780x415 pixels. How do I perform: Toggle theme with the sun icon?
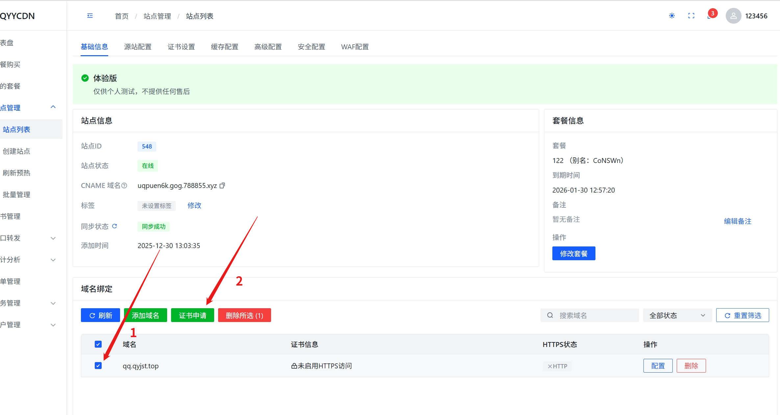672,16
